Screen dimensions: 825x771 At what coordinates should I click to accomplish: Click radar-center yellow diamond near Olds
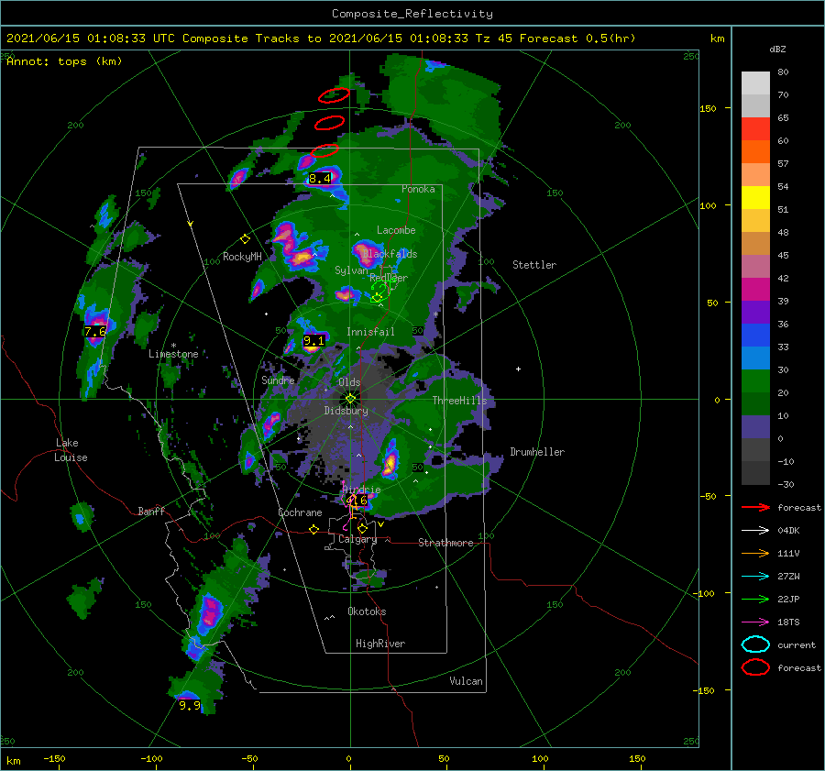(x=350, y=399)
